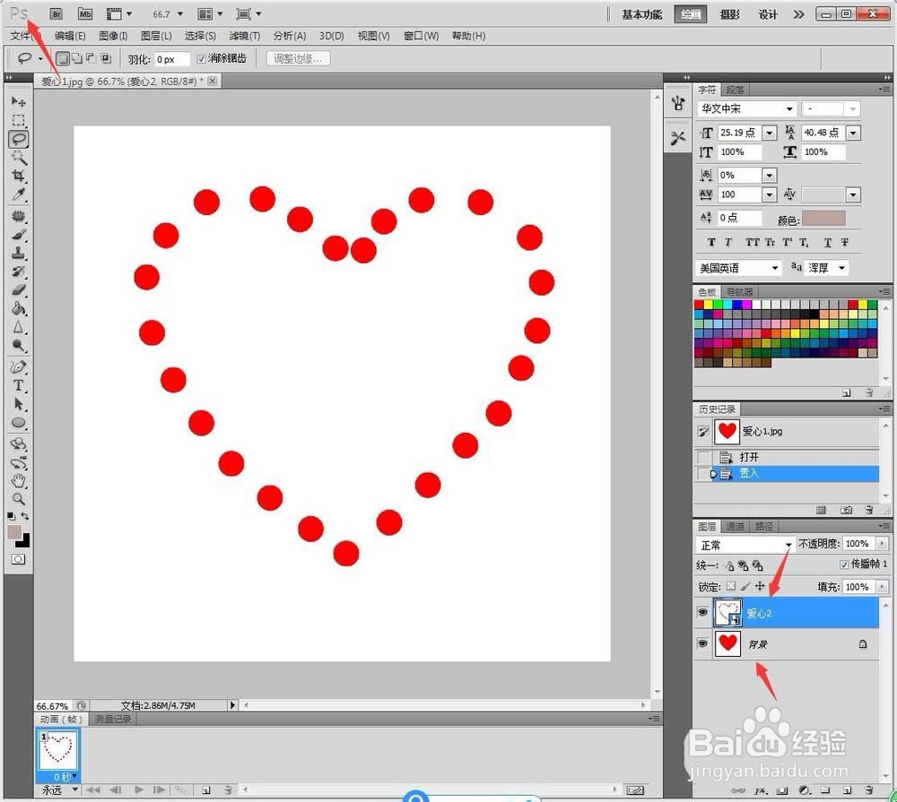Screen dimensions: 897x802
Task: Open the 图层(L) menu
Action: point(156,36)
